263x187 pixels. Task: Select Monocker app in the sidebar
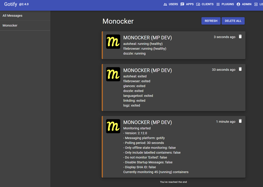[25, 26]
